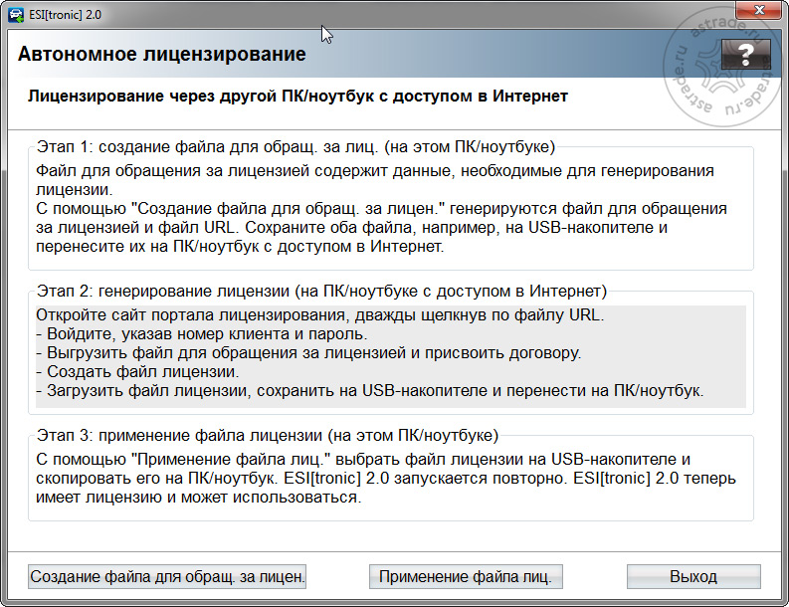The height and width of the screenshot is (607, 789).
Task: Click text 'Файл для обращения за лицензией содержит данные'
Action: pos(244,171)
